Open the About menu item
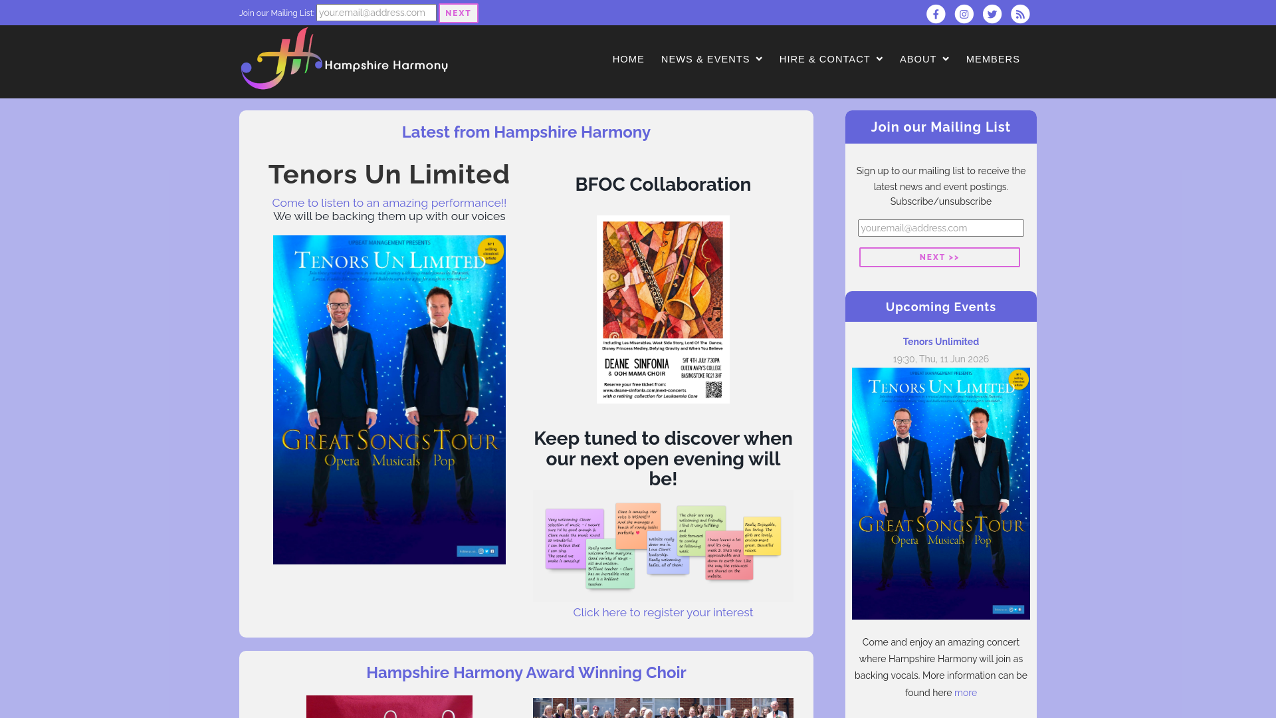Viewport: 1276px width, 718px height. (x=918, y=59)
